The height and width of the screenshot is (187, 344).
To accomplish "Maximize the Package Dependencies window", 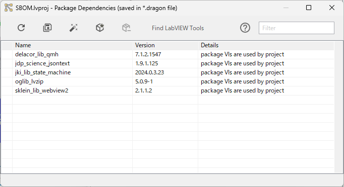I will (309, 8).
